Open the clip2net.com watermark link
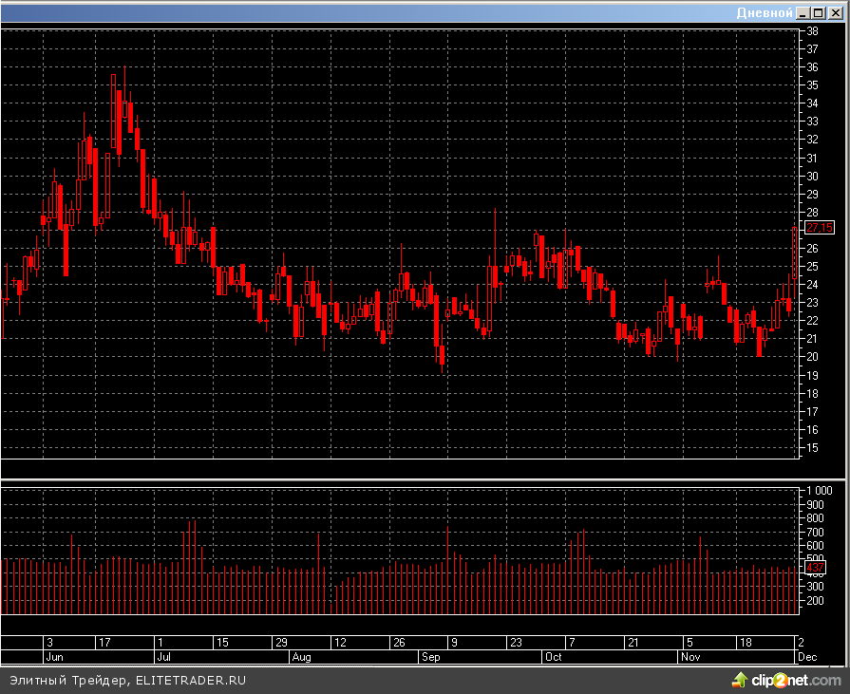The width and height of the screenshot is (850, 694). click(x=799, y=680)
